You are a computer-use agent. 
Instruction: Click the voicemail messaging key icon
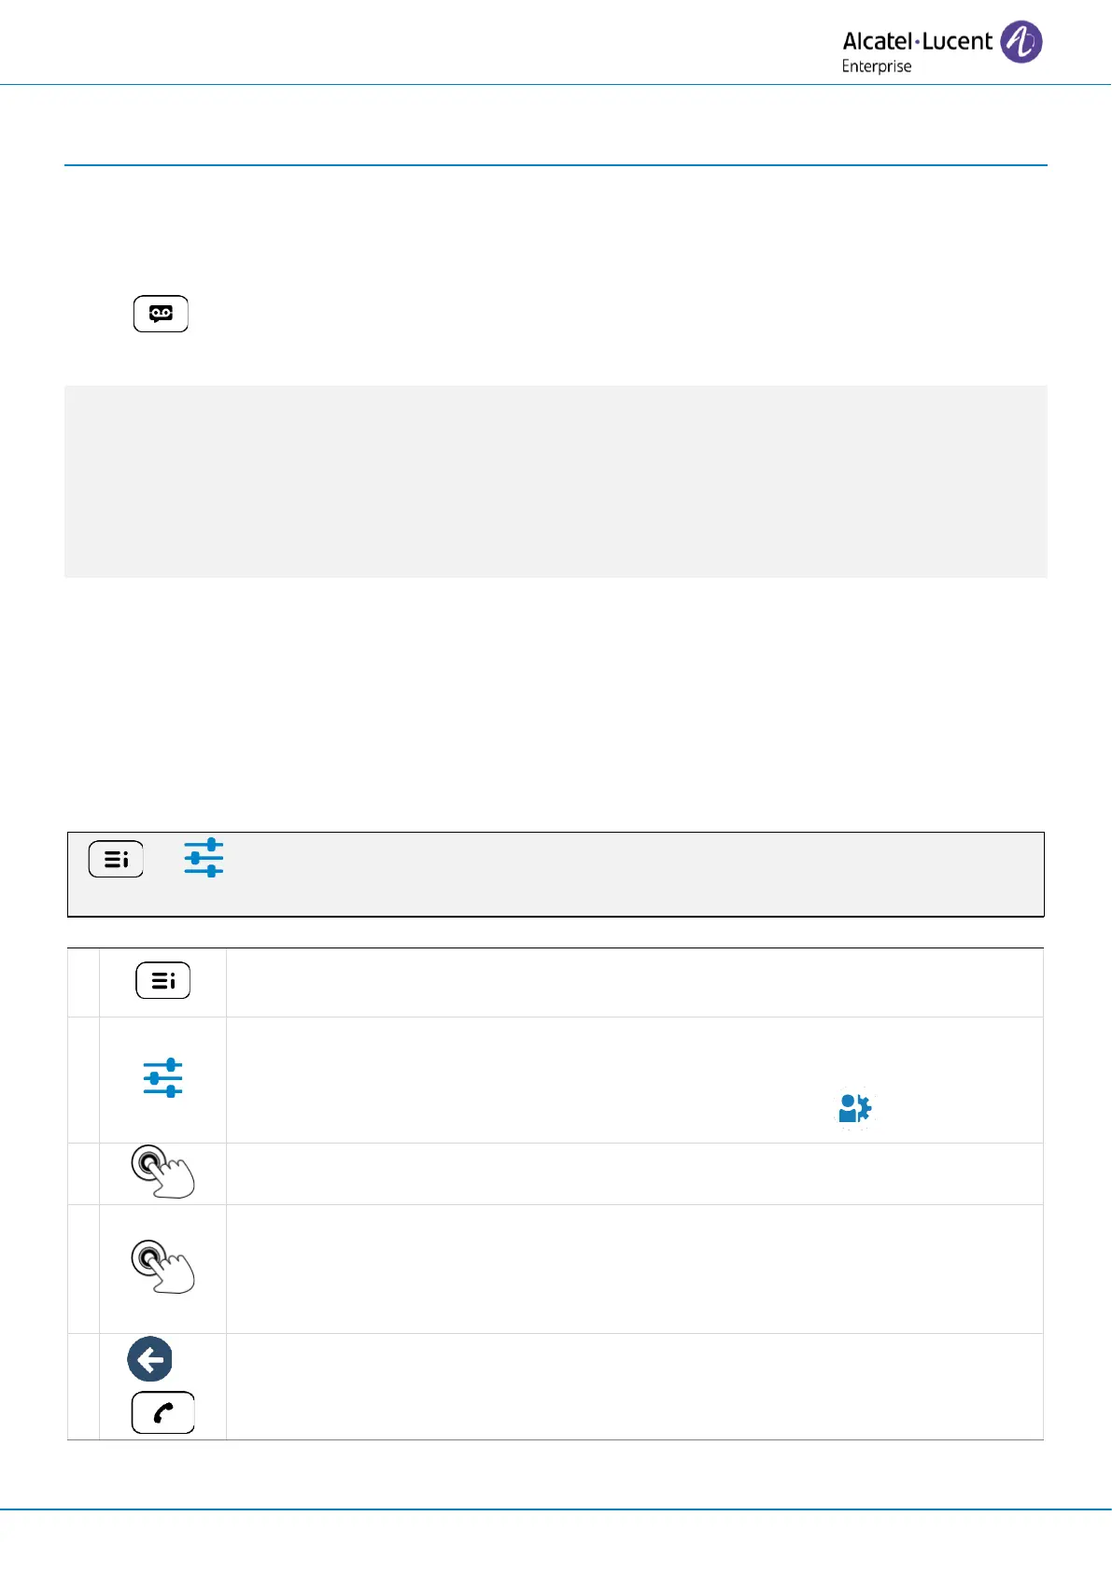(161, 314)
